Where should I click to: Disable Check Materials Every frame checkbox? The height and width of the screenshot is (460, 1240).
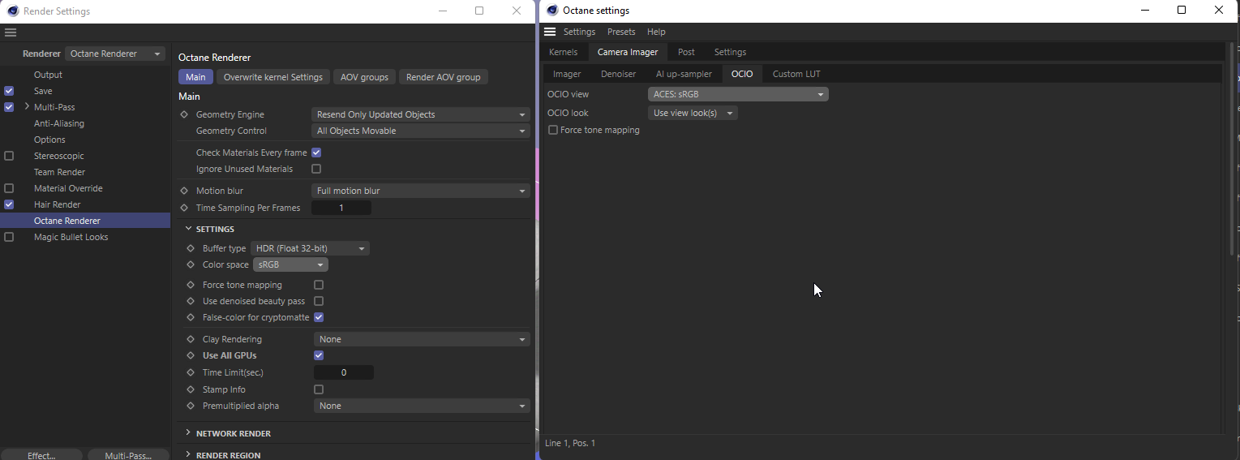click(316, 153)
